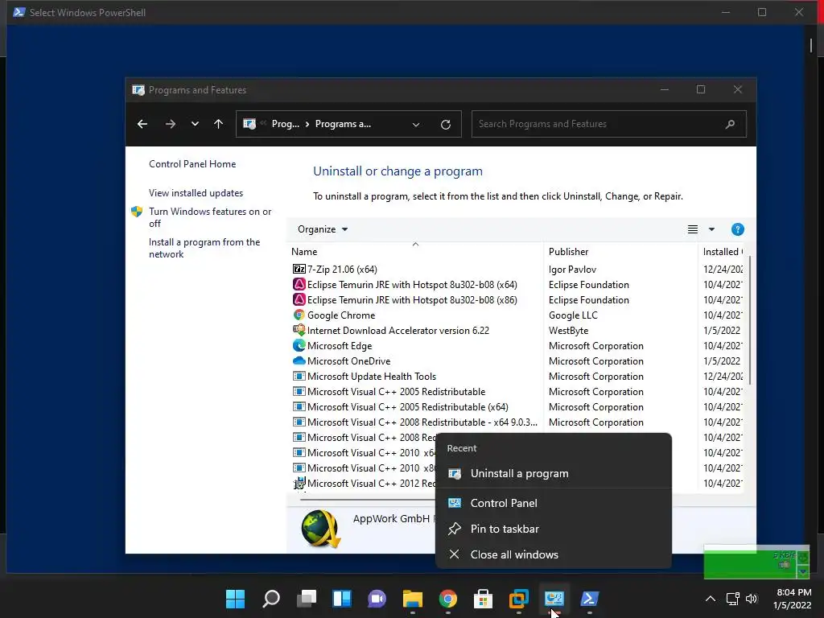Click the Internet Download Accelerator icon in list
Image resolution: width=824 pixels, height=618 pixels.
(x=299, y=330)
